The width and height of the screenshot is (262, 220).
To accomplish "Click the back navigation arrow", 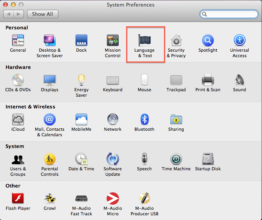I will 9,14.
